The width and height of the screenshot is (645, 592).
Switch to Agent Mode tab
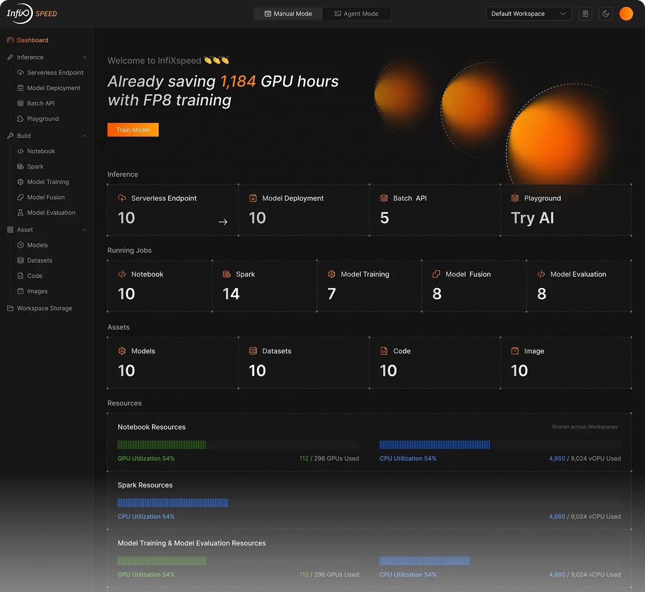[x=357, y=14]
